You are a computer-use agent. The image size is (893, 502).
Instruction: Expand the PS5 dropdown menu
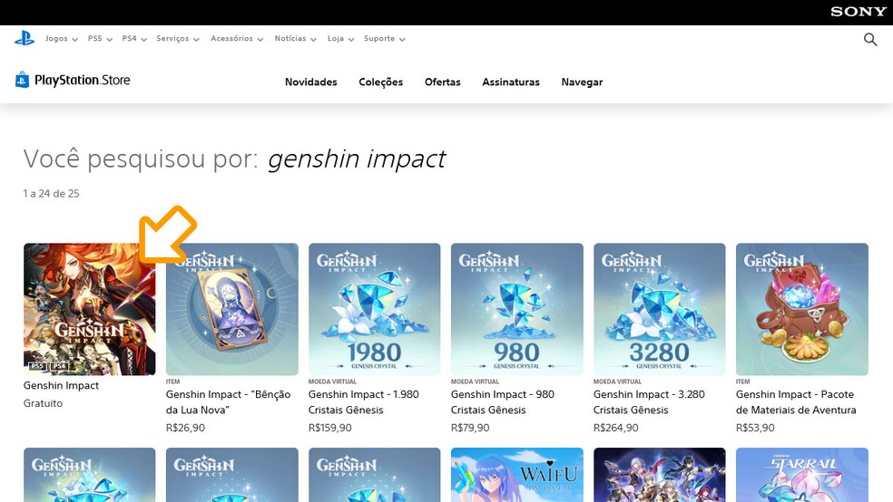pyautogui.click(x=100, y=39)
